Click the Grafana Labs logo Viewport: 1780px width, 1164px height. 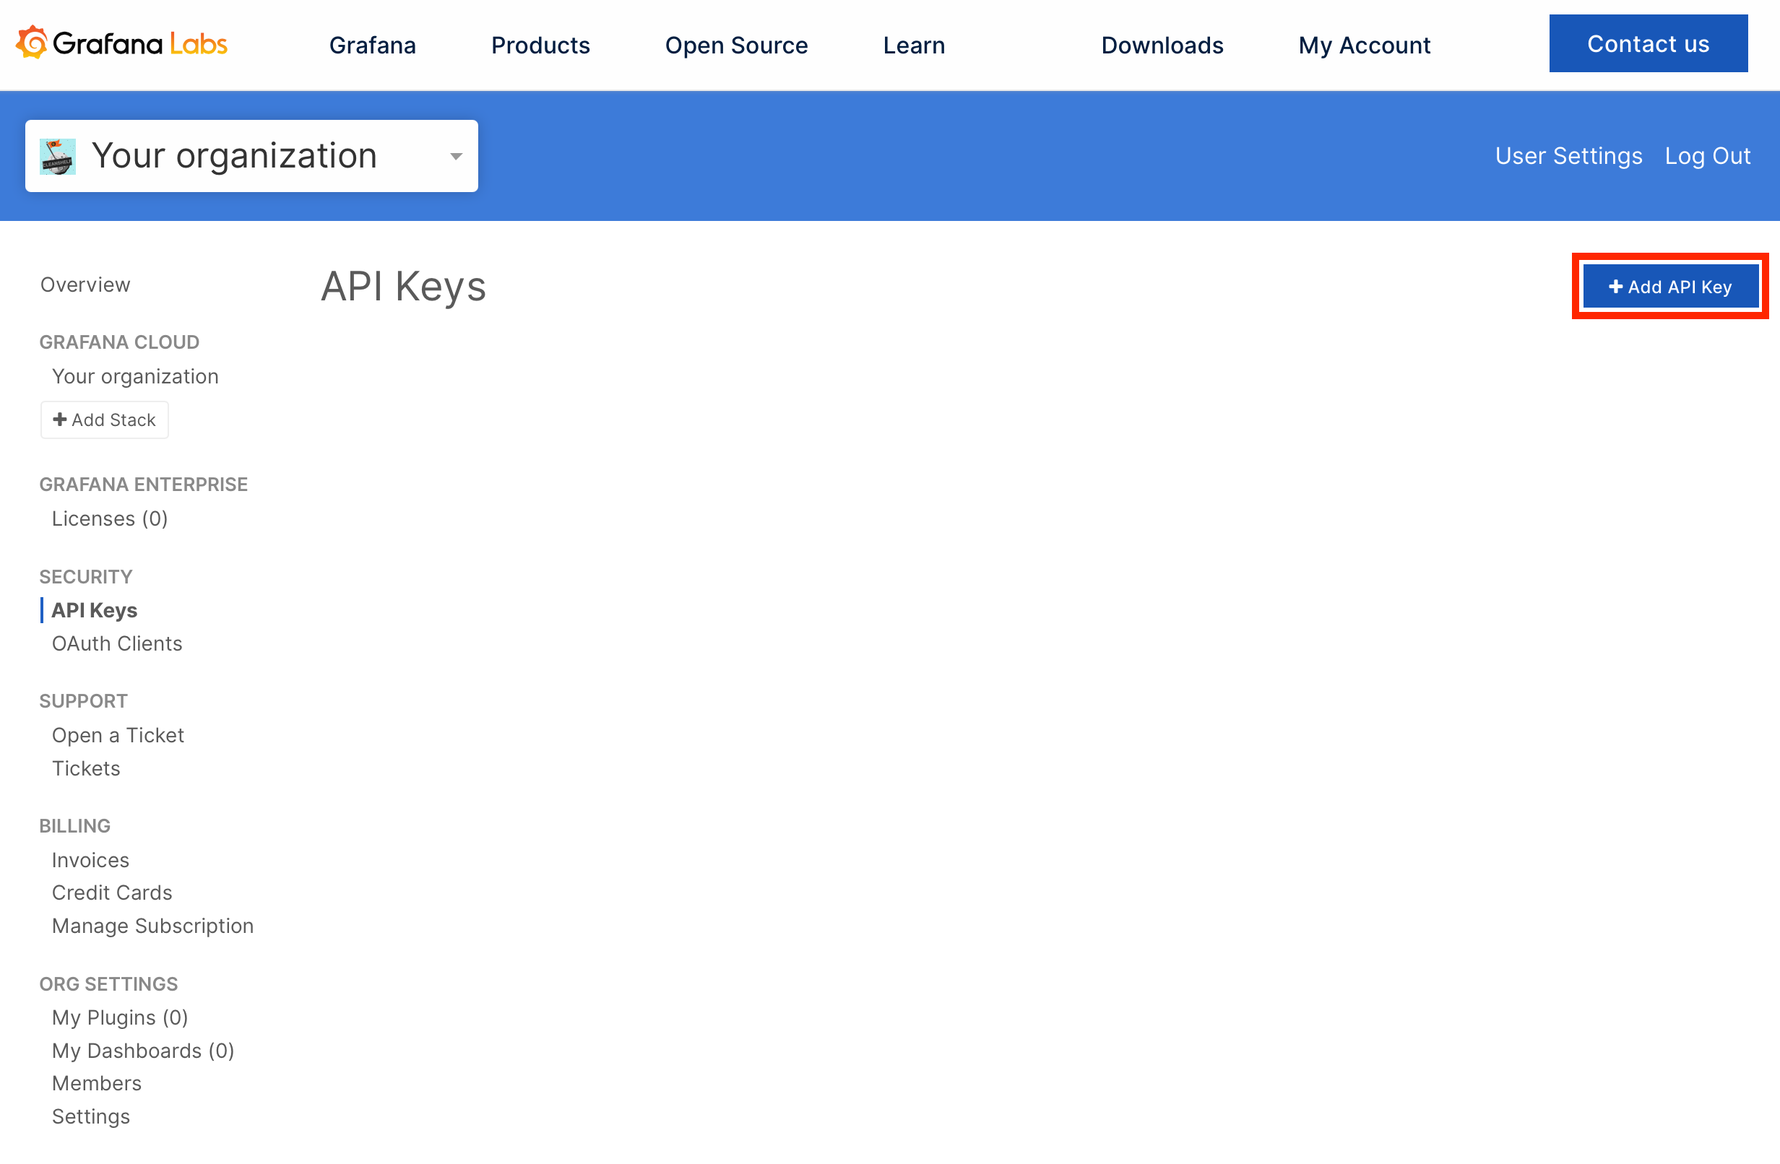tap(121, 43)
